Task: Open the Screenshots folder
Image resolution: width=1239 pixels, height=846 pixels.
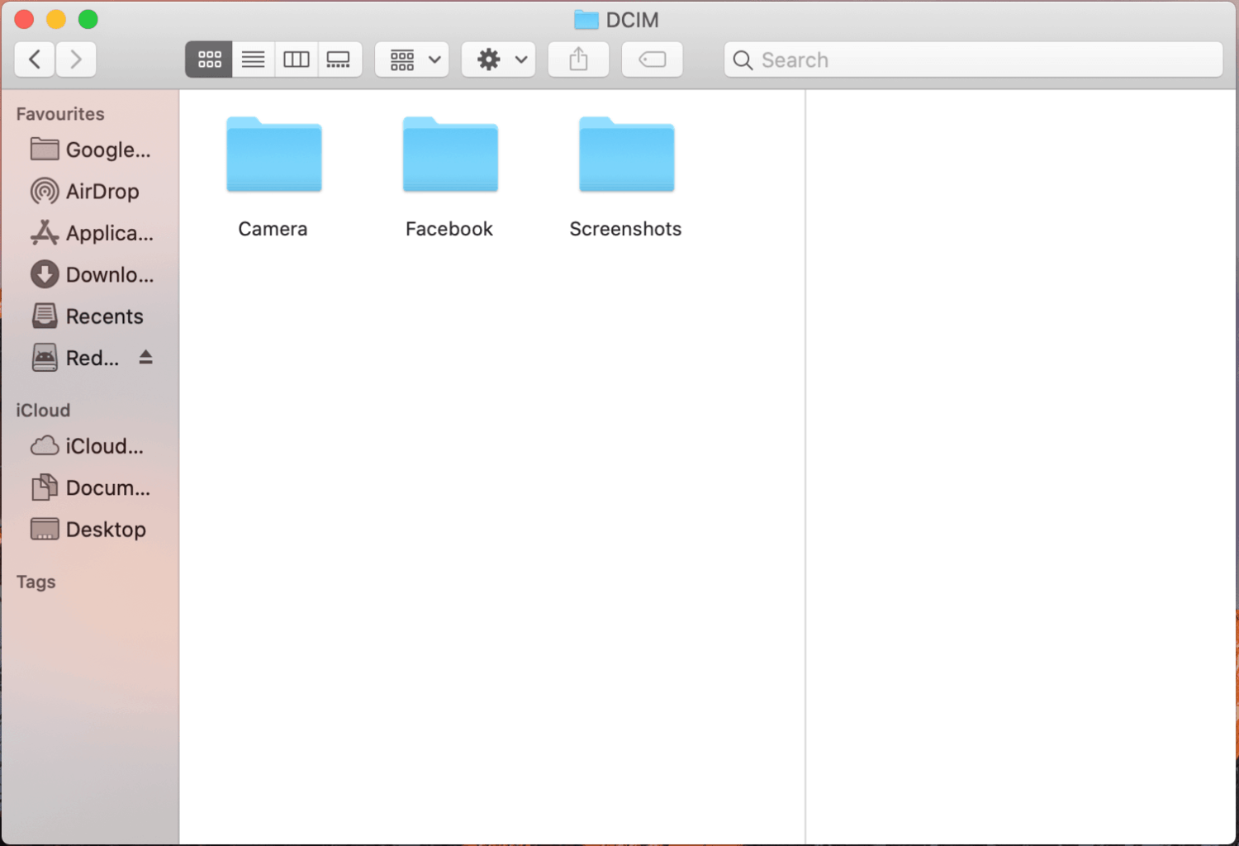Action: pos(625,155)
